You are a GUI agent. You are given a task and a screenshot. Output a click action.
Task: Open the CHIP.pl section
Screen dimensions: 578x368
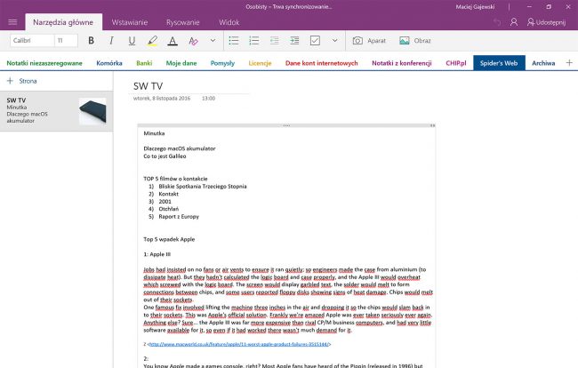456,63
